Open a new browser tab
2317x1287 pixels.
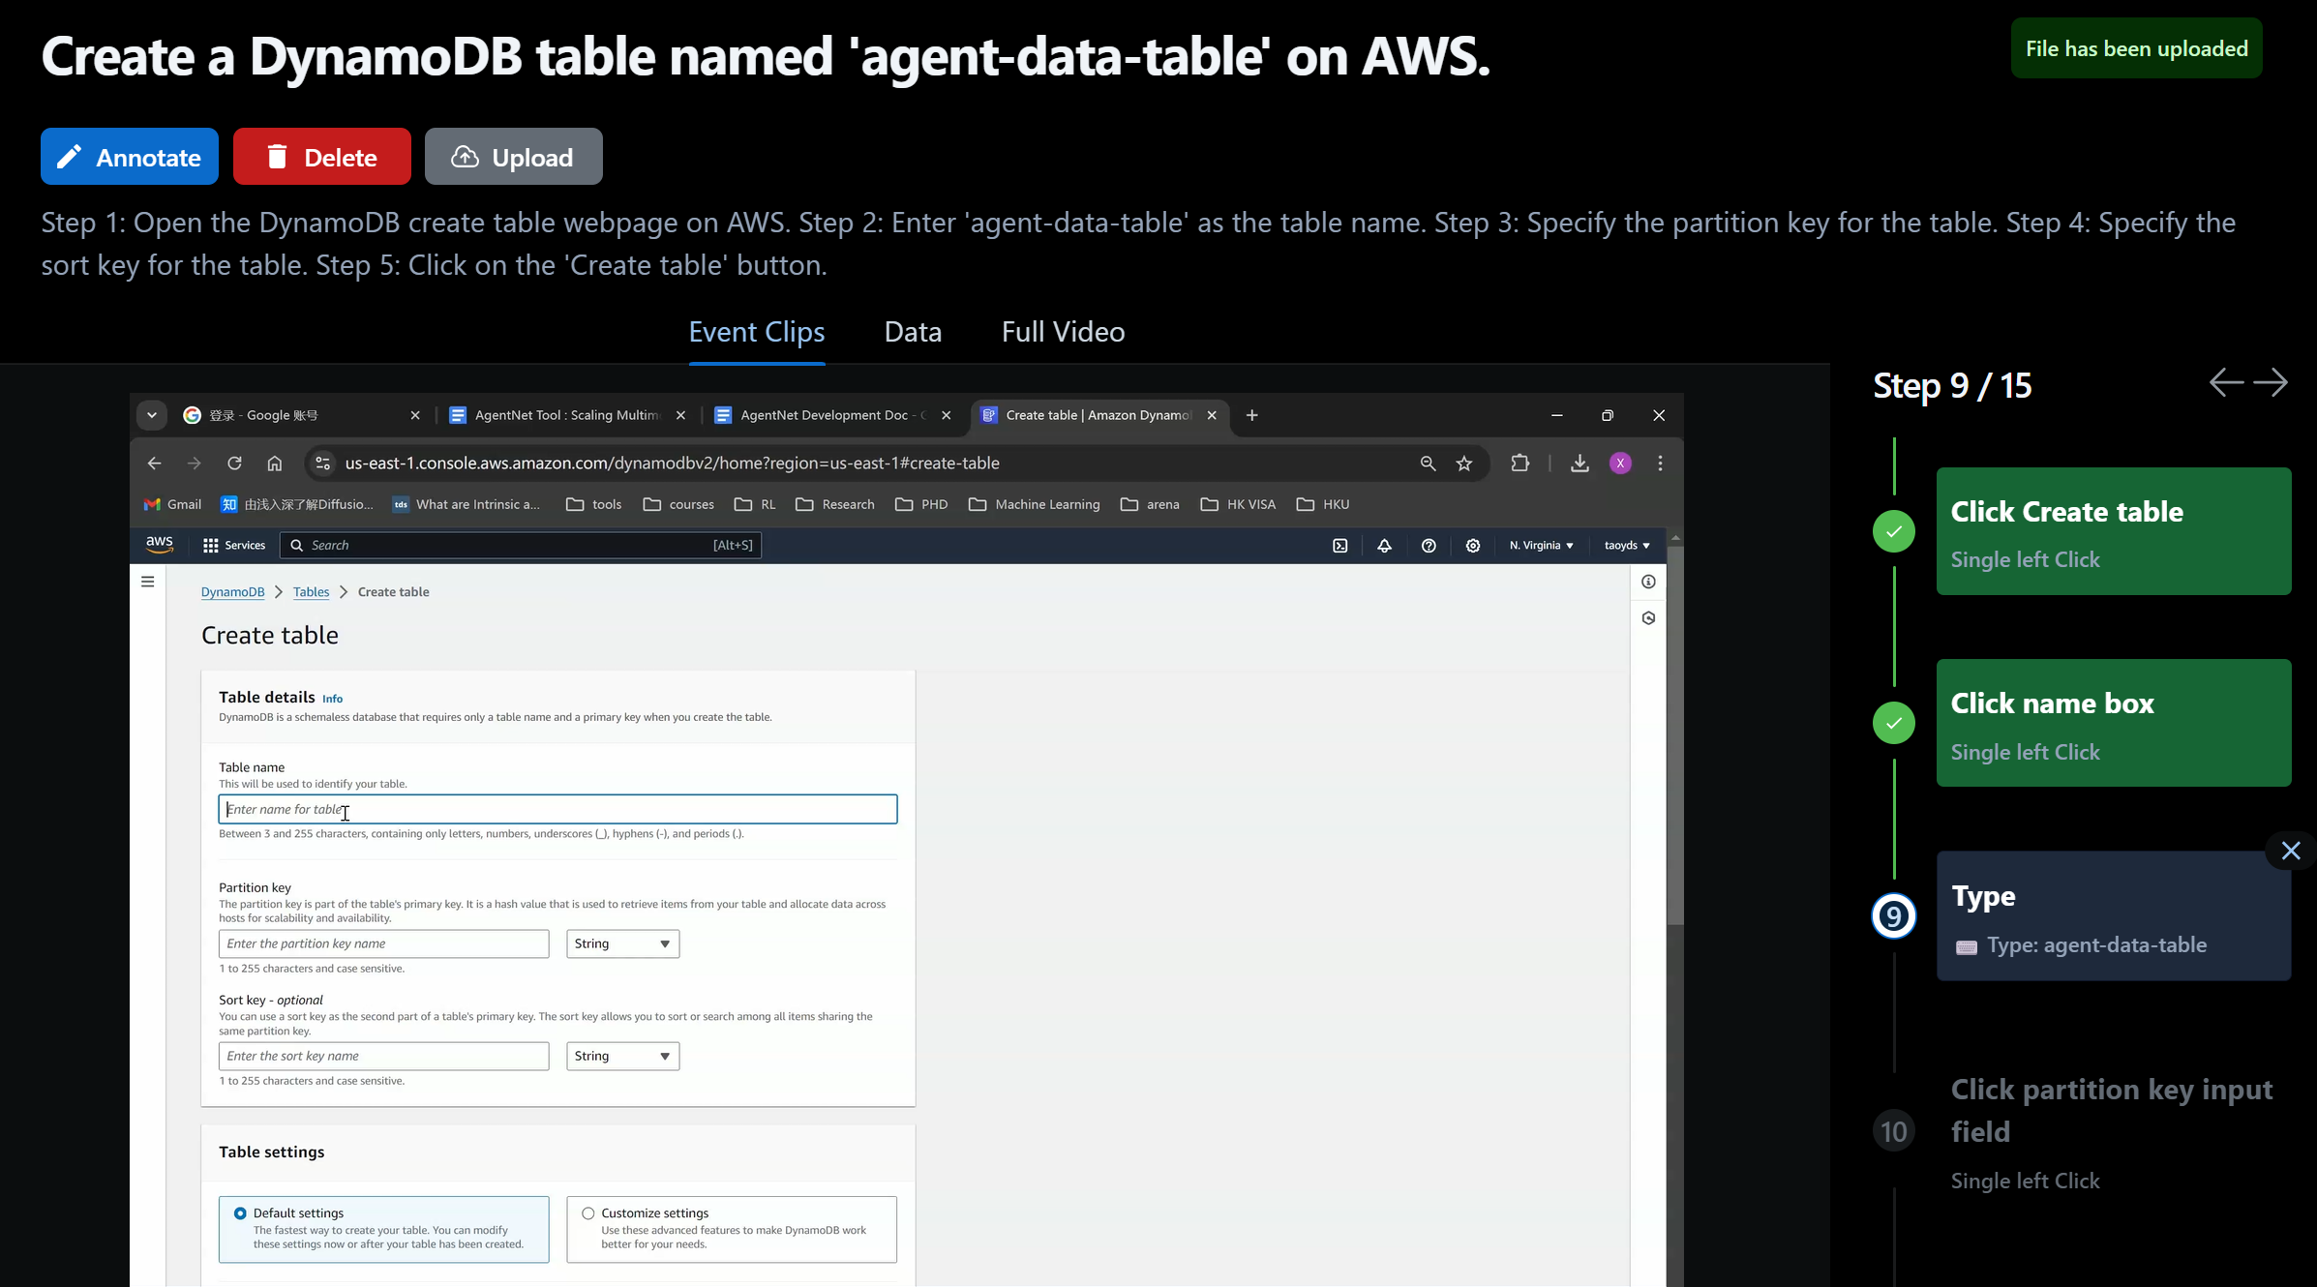pos(1251,415)
